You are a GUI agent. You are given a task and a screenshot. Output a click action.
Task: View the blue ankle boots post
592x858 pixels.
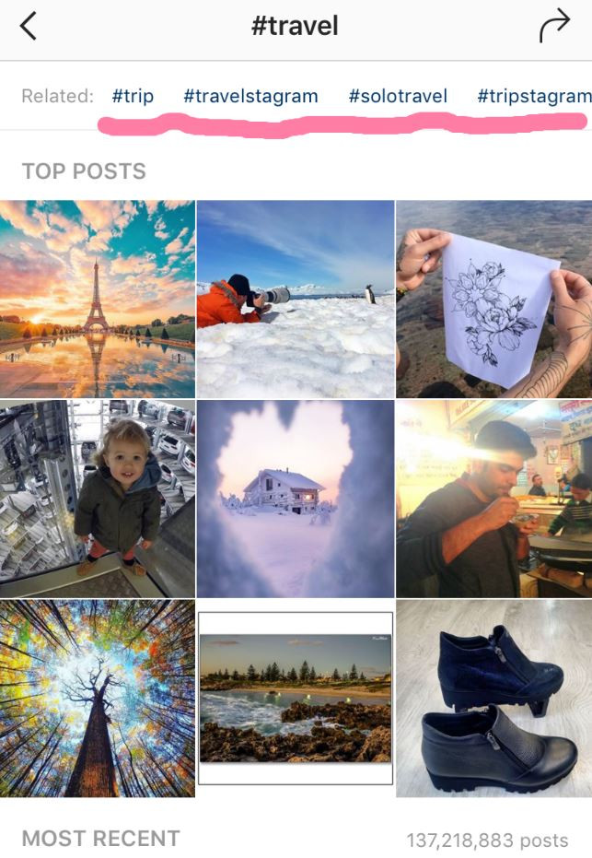coord(494,699)
